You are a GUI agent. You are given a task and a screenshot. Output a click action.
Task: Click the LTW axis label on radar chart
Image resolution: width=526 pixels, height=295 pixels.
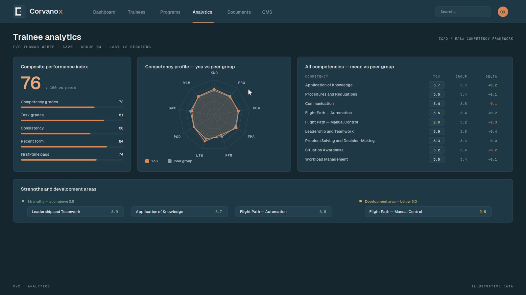[x=200, y=156]
